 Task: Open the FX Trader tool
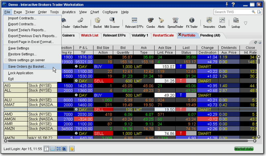pos(192,23)
